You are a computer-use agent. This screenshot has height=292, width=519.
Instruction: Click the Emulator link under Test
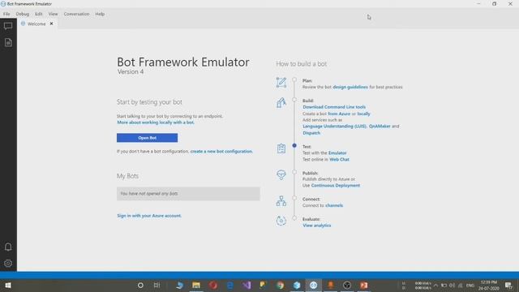(337, 153)
